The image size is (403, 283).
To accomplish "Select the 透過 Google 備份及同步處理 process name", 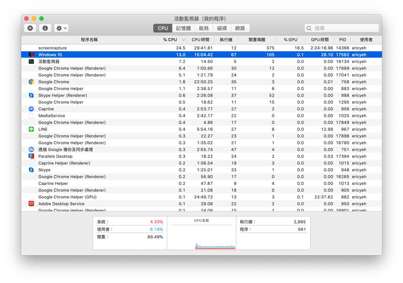I will tap(66, 150).
